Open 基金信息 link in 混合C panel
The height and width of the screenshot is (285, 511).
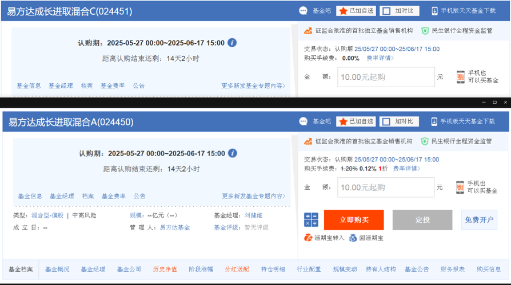(x=29, y=86)
